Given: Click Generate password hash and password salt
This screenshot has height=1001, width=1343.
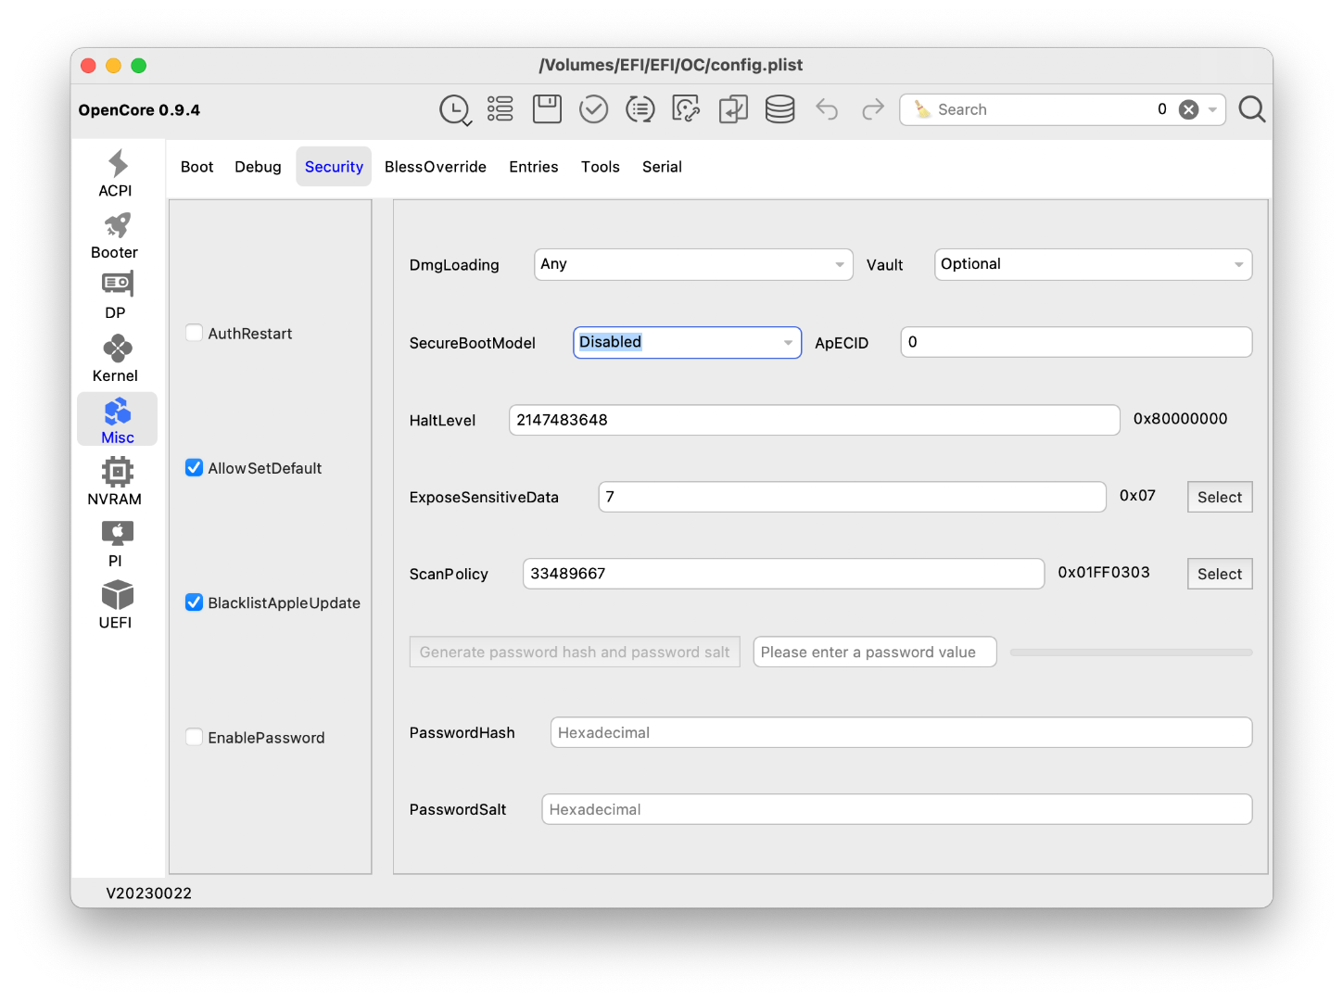Looking at the screenshot, I should pos(575,652).
